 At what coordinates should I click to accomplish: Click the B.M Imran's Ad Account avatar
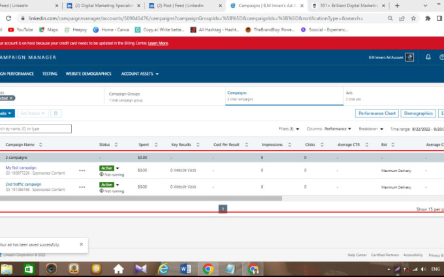coord(409,57)
